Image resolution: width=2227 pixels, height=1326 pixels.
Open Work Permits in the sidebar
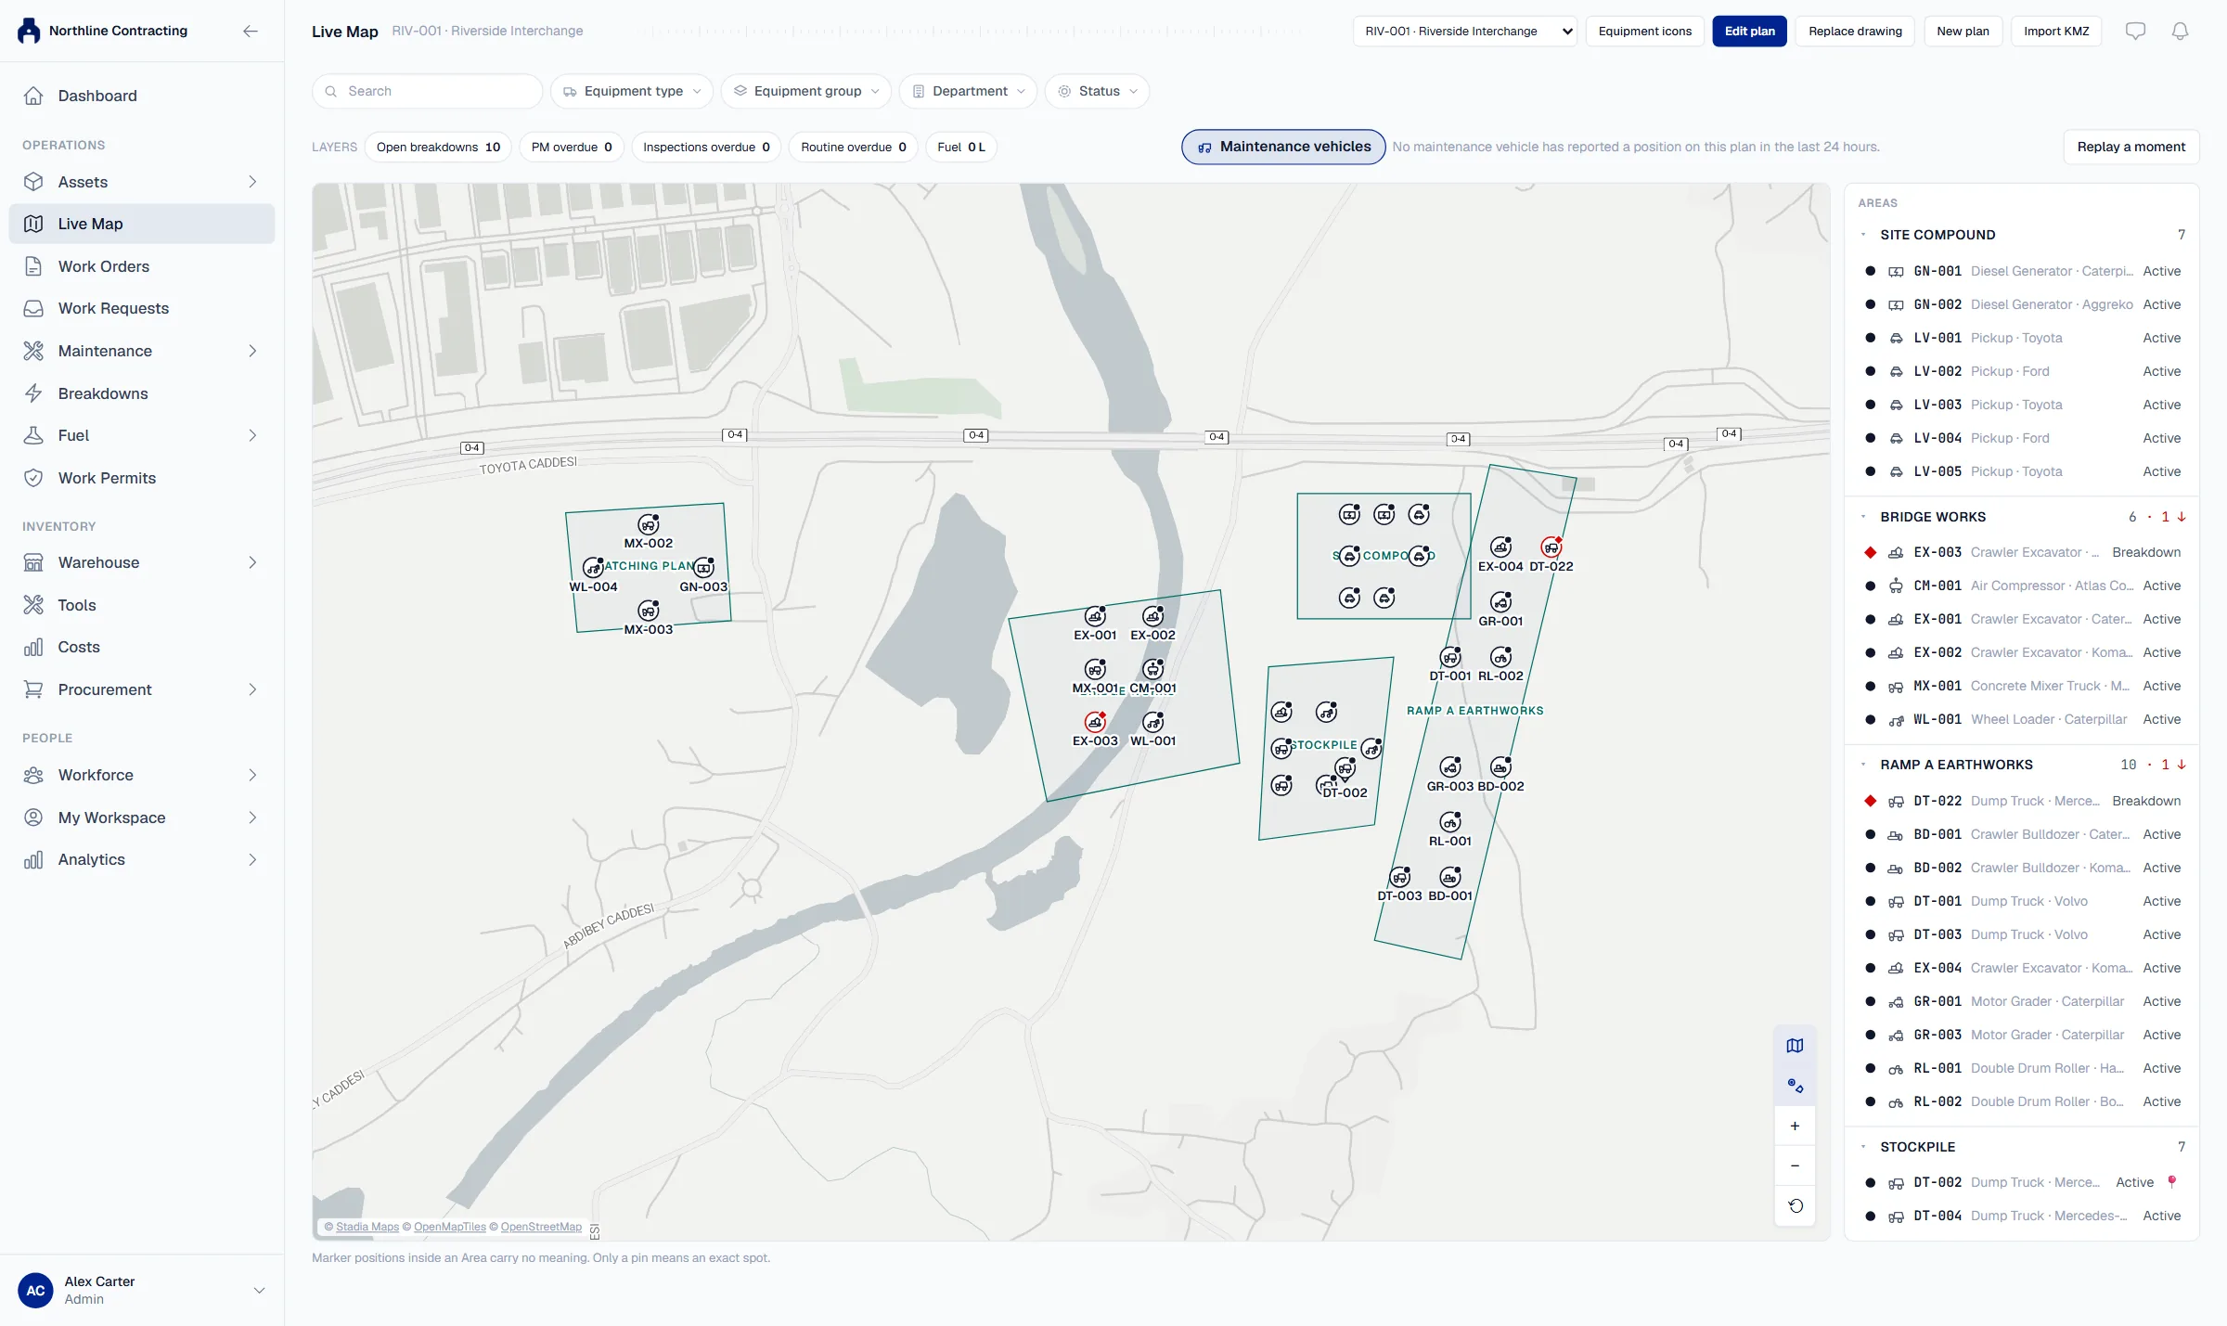point(142,478)
